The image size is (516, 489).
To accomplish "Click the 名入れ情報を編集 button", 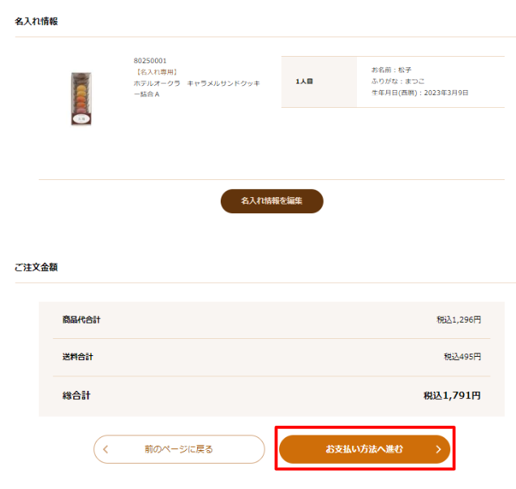I will pos(272,201).
